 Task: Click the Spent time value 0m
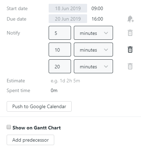[54, 90]
